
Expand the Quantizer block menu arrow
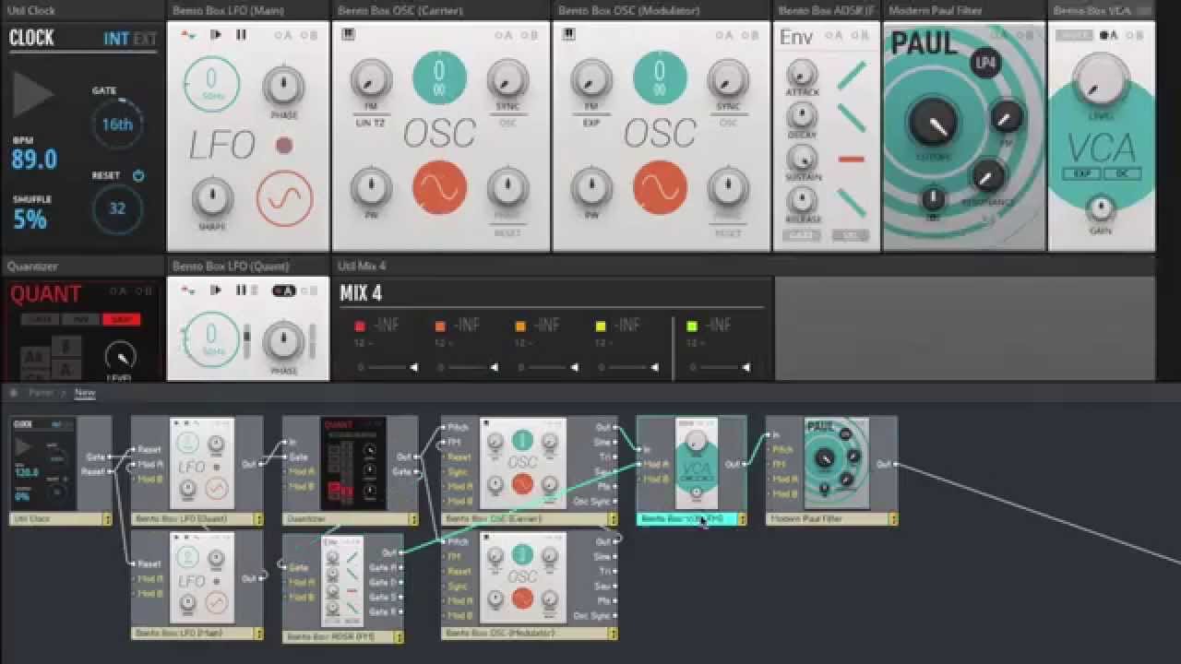[412, 519]
